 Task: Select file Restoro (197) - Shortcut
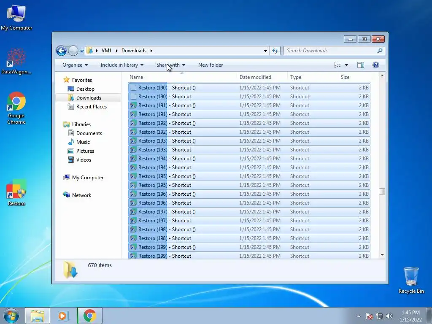click(249, 221)
